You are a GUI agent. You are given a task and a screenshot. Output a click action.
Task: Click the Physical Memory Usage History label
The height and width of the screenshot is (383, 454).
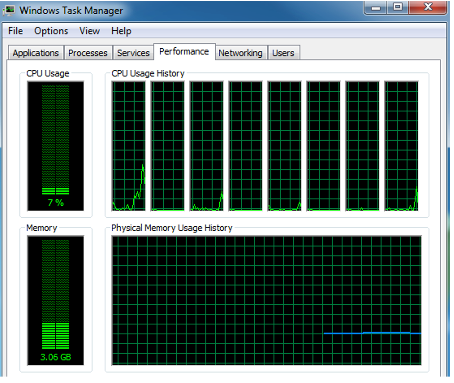coord(172,228)
